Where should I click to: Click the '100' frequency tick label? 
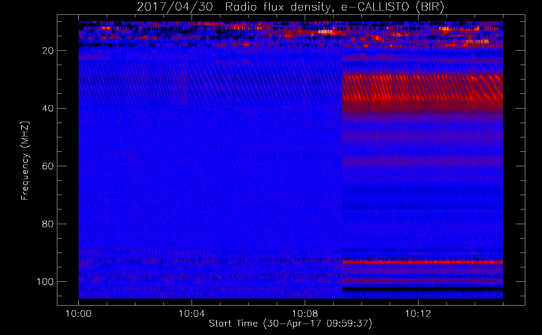point(45,282)
